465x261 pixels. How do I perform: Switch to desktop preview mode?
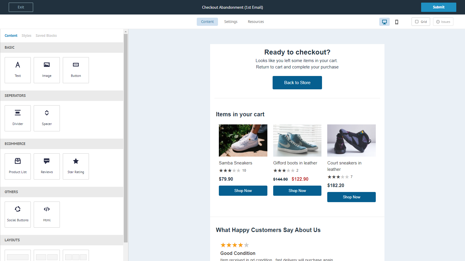pos(384,22)
